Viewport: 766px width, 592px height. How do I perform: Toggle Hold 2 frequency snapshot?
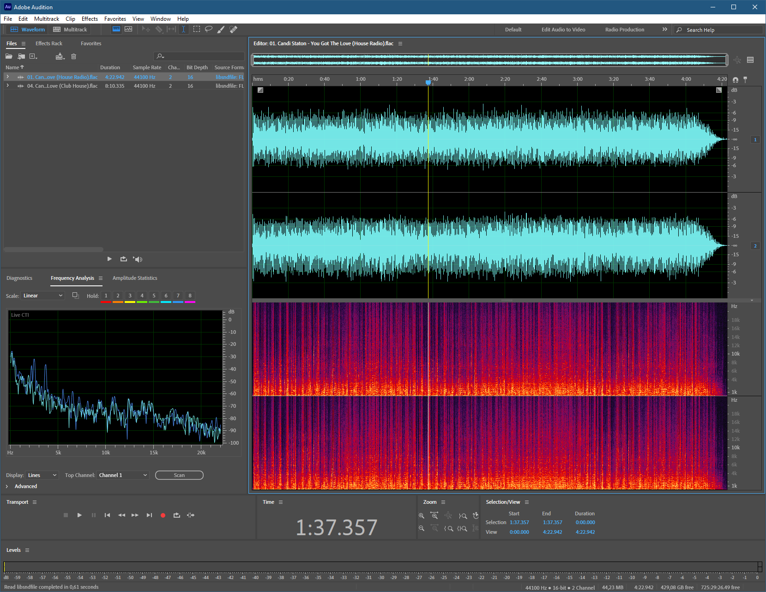118,296
